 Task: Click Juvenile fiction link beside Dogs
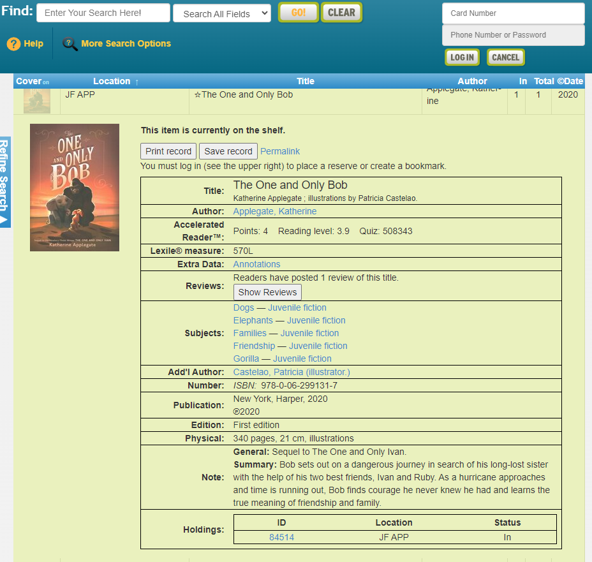pos(297,307)
